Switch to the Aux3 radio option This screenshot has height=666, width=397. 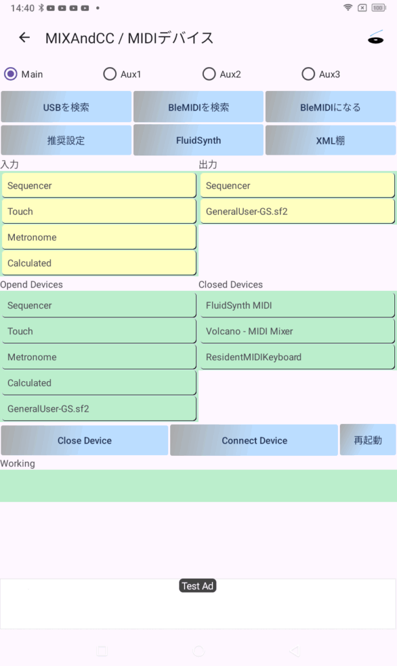(x=309, y=74)
